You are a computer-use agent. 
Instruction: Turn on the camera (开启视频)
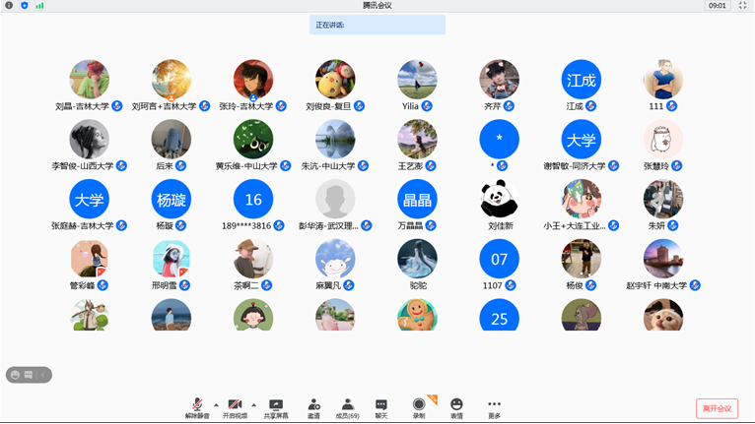(235, 405)
